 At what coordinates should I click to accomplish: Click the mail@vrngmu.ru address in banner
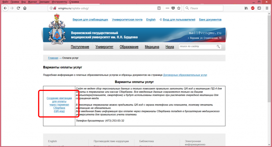[x=205, y=33]
